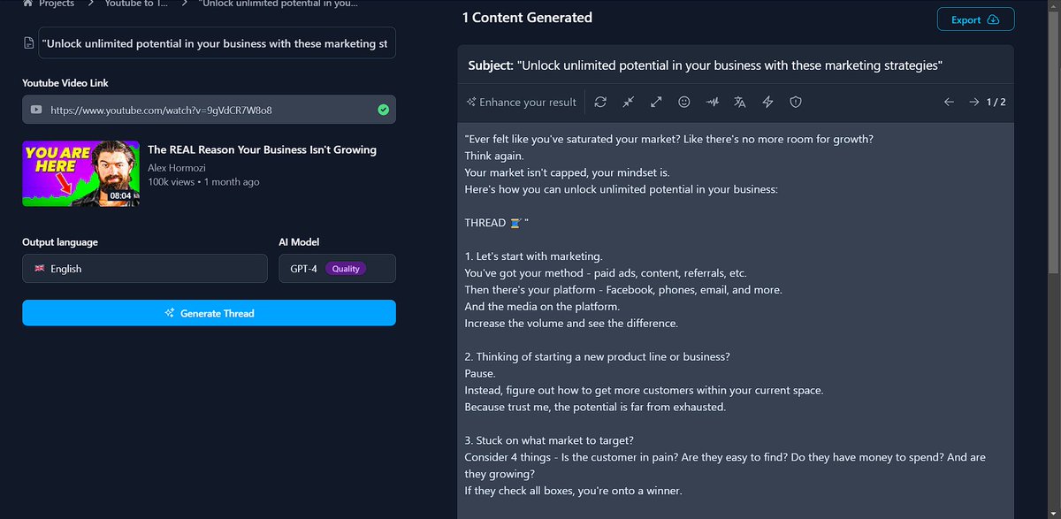This screenshot has height=519, width=1061.
Task: Click the shorten compress arrows icon
Action: tap(629, 102)
